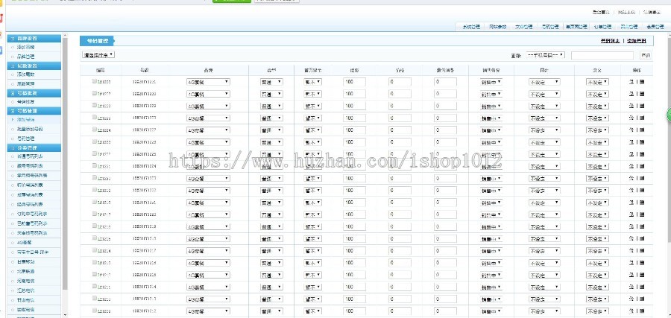
Task: Open the 销售中 status dropdown in first row
Action: [x=491, y=82]
